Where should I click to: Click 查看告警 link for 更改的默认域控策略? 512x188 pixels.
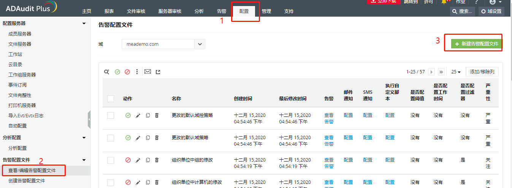click(329, 118)
